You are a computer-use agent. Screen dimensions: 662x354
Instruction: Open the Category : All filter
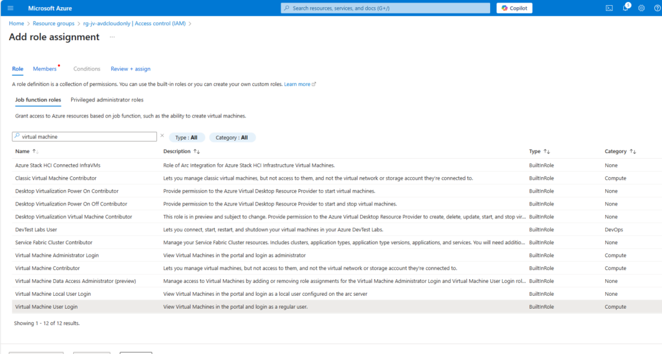232,138
